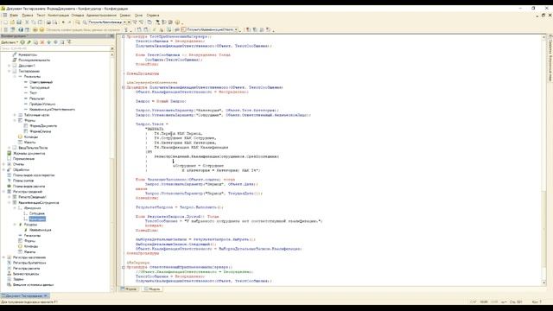Open the Администрирование menu
Image resolution: width=553 pixels, height=311 pixels.
click(101, 16)
